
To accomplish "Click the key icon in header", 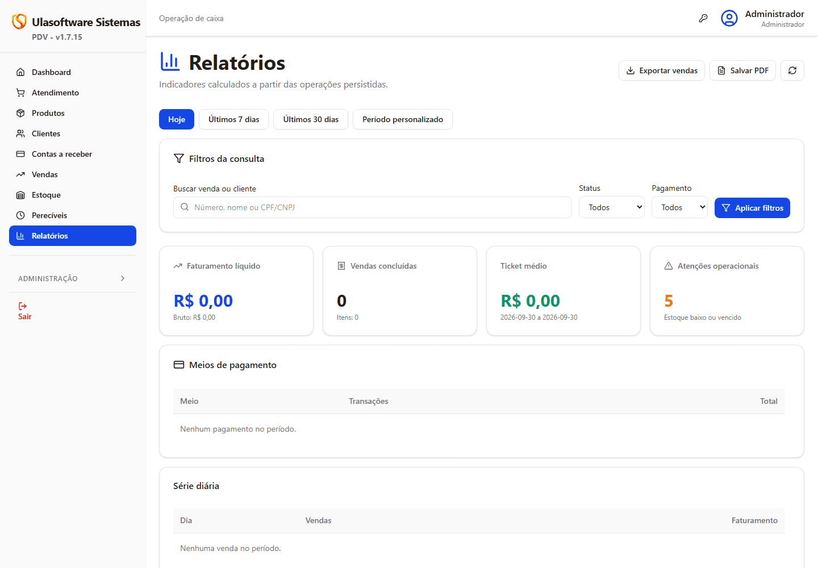I will click(x=703, y=18).
